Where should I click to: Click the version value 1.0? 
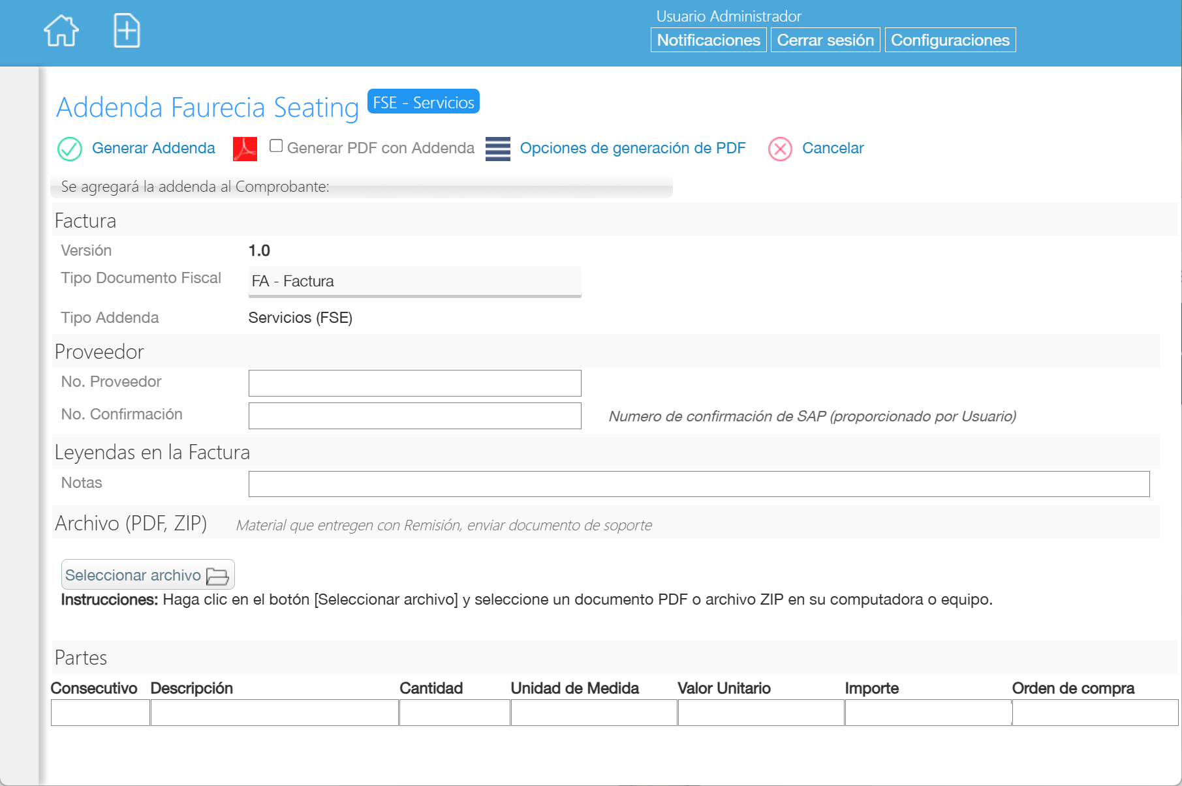259,250
